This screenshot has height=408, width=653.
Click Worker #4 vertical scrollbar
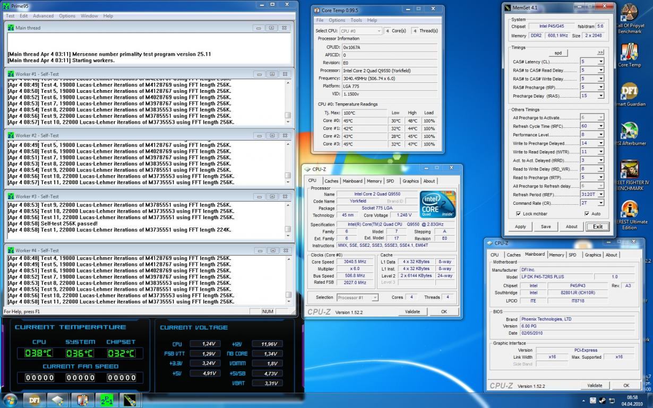(x=288, y=280)
